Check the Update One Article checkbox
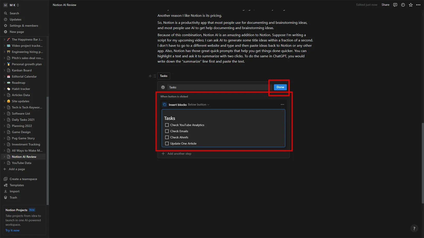Image resolution: width=424 pixels, height=238 pixels. (167, 144)
